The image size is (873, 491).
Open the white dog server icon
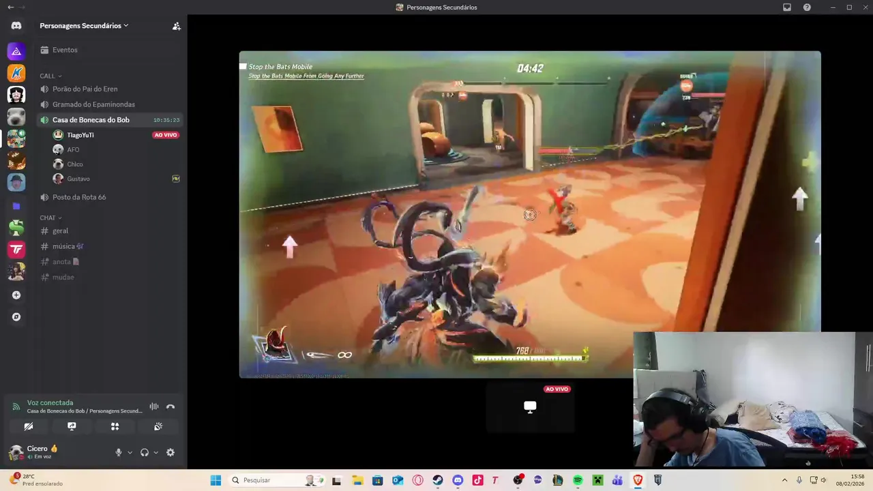coord(16,117)
